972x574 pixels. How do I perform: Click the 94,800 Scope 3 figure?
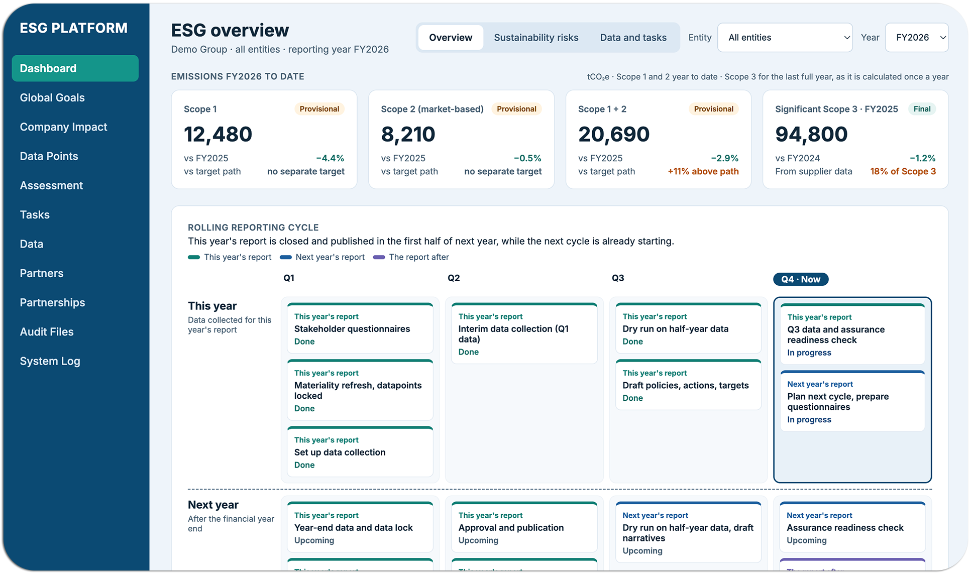[x=811, y=135]
